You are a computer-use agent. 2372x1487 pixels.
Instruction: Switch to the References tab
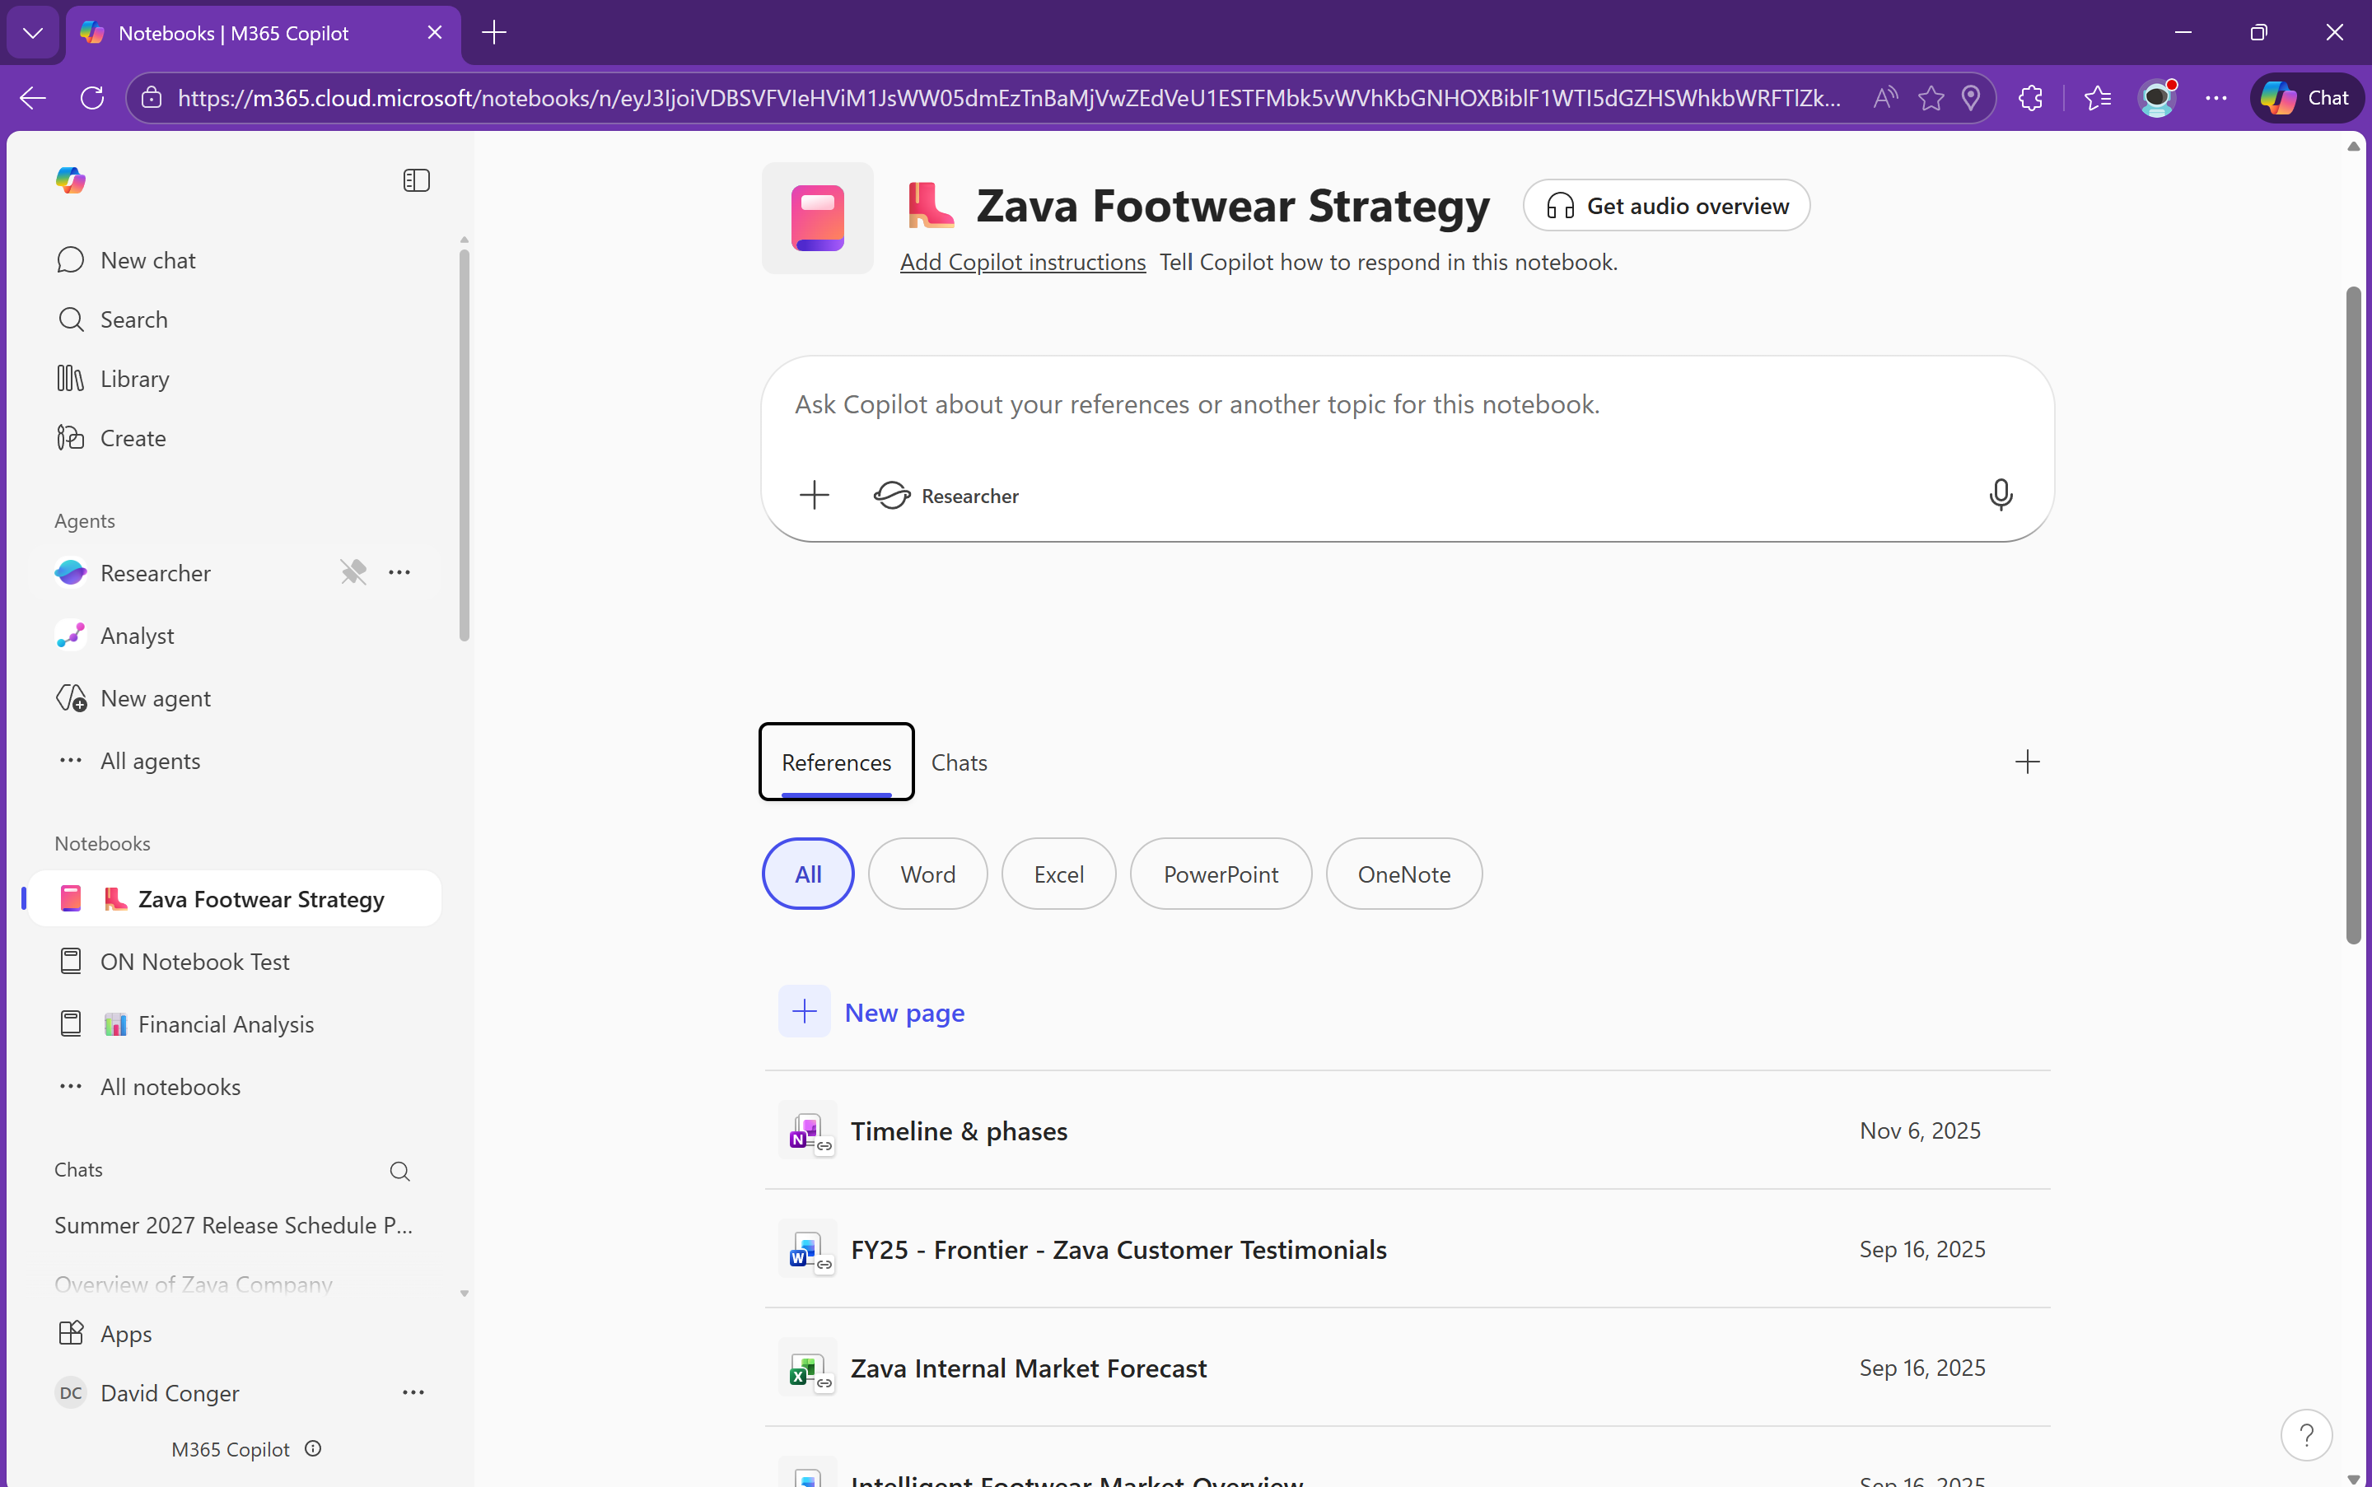tap(836, 762)
